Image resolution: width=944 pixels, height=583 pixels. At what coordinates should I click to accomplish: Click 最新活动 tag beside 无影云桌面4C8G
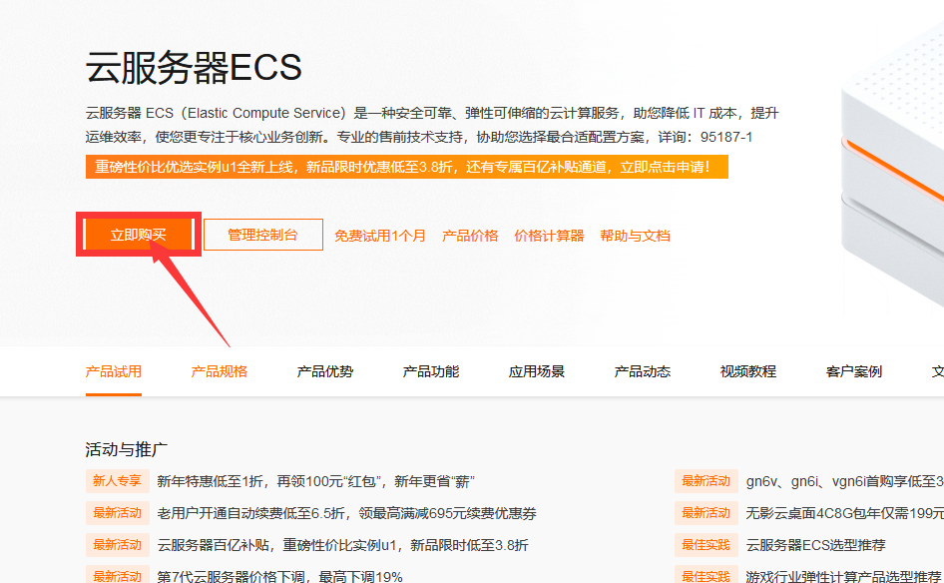(707, 513)
